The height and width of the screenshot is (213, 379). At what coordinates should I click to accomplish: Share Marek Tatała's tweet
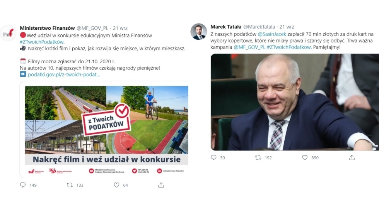(x=352, y=157)
